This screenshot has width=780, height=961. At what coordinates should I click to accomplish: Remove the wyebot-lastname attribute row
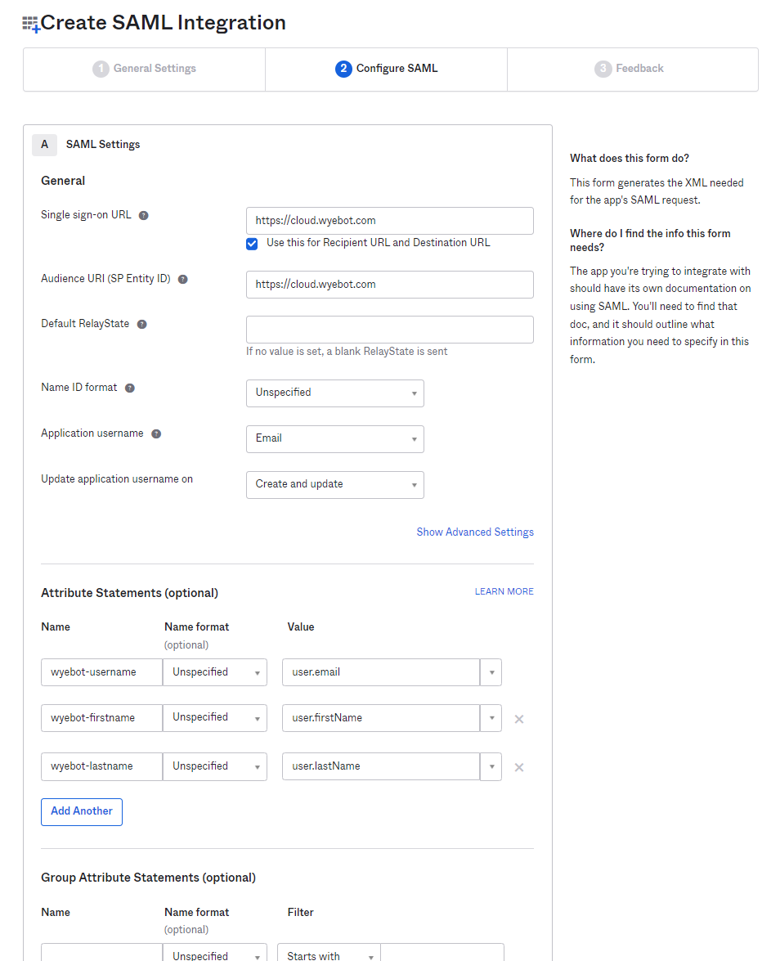point(519,767)
